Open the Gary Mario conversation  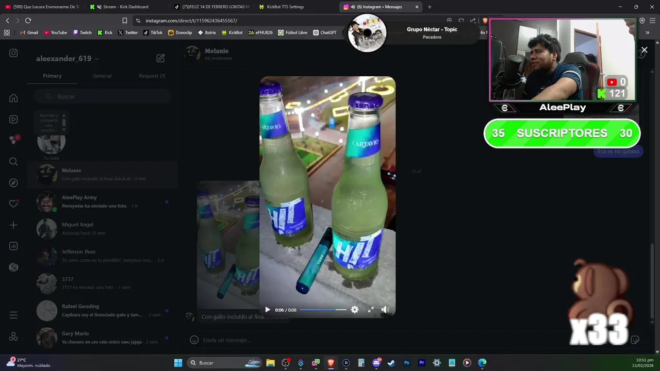102,338
